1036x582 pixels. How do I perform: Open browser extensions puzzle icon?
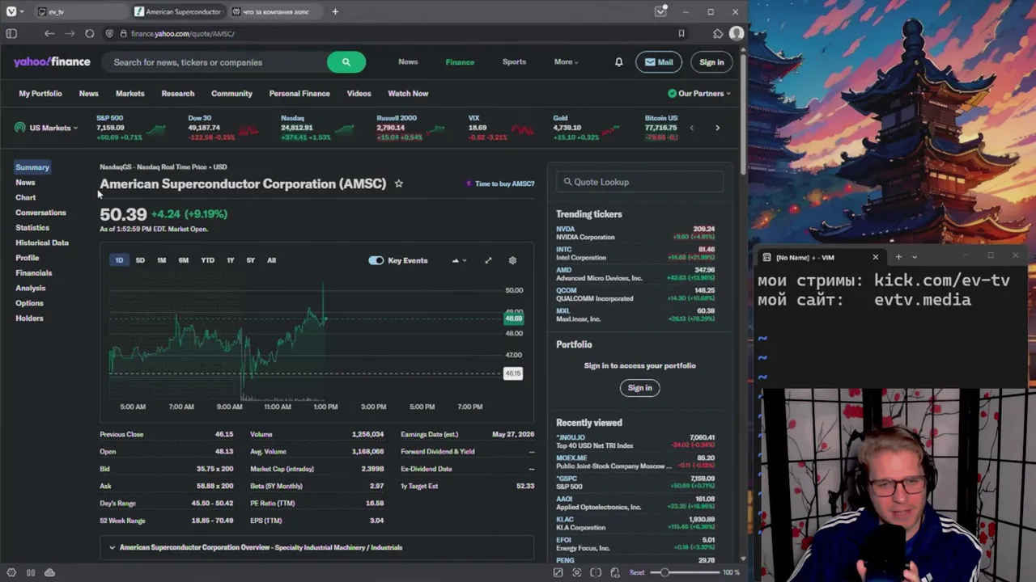tap(718, 34)
